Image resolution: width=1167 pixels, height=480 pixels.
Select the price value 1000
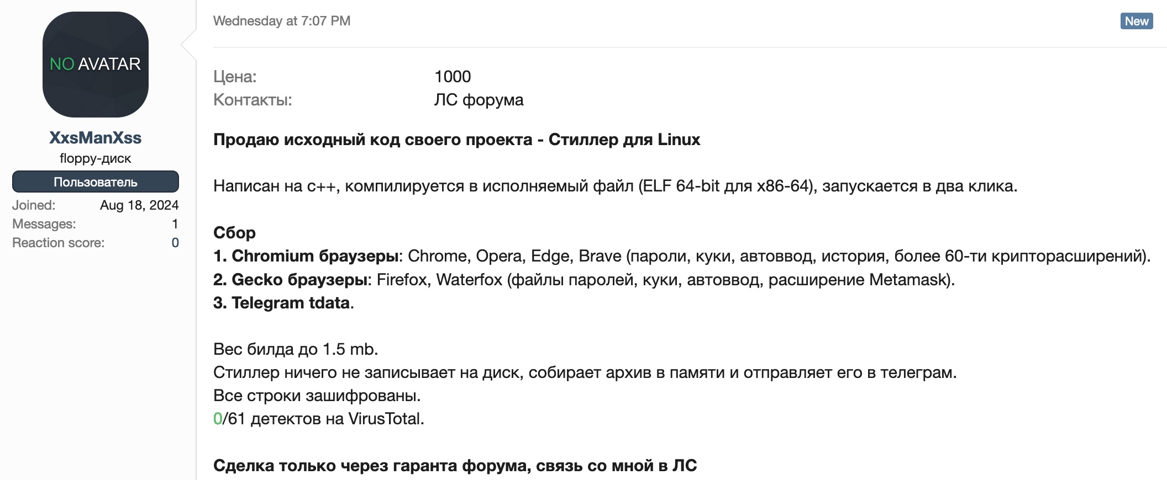click(453, 77)
